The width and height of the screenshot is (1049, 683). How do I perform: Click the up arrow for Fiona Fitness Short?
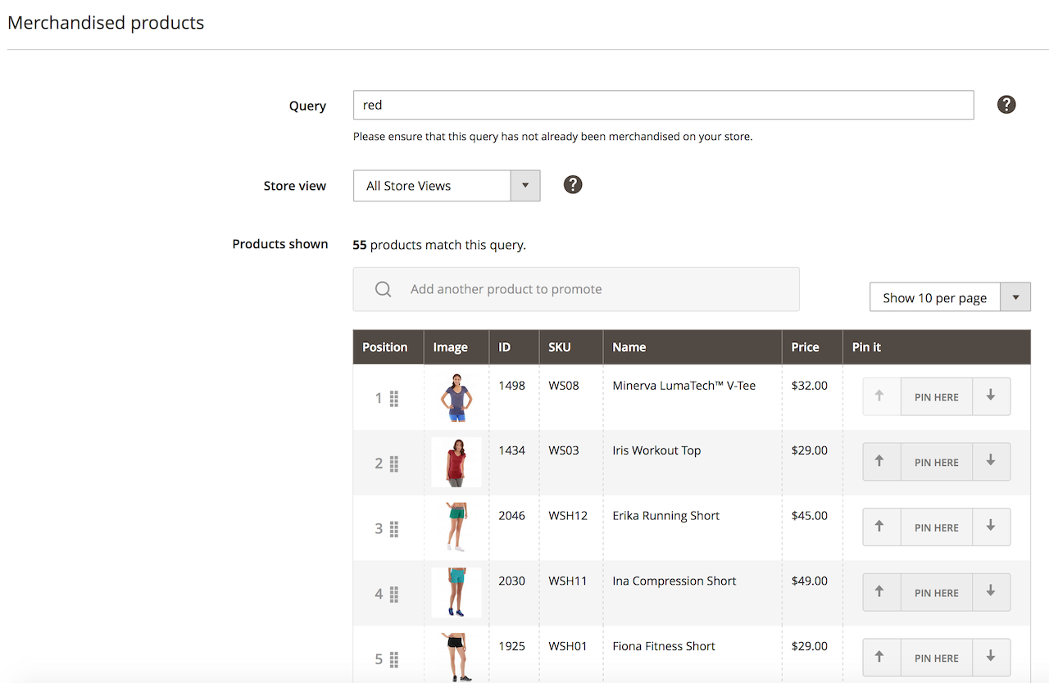[881, 658]
